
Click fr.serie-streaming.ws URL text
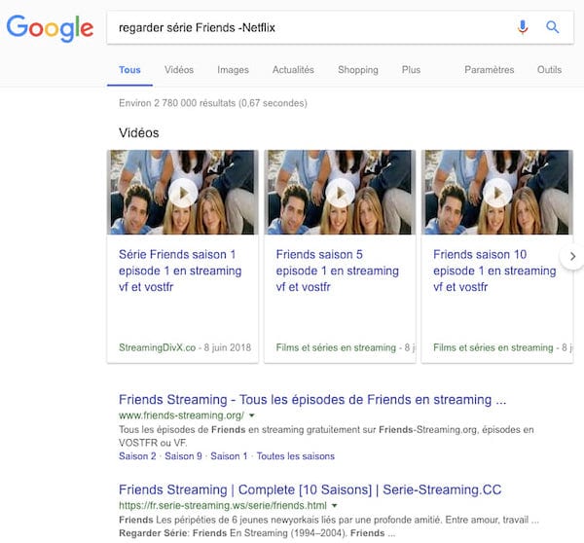(x=223, y=506)
